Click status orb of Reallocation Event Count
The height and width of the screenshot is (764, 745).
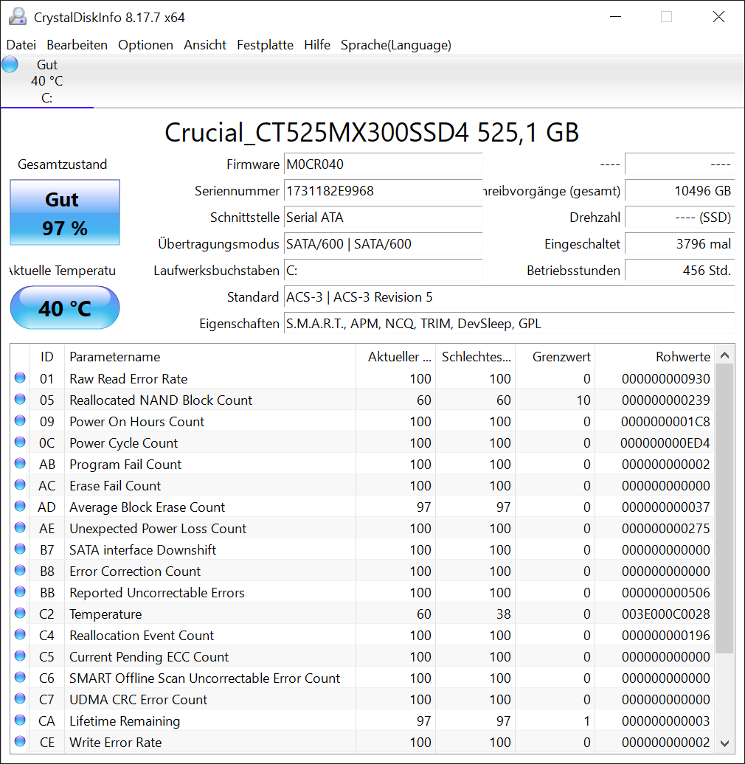[x=20, y=634]
